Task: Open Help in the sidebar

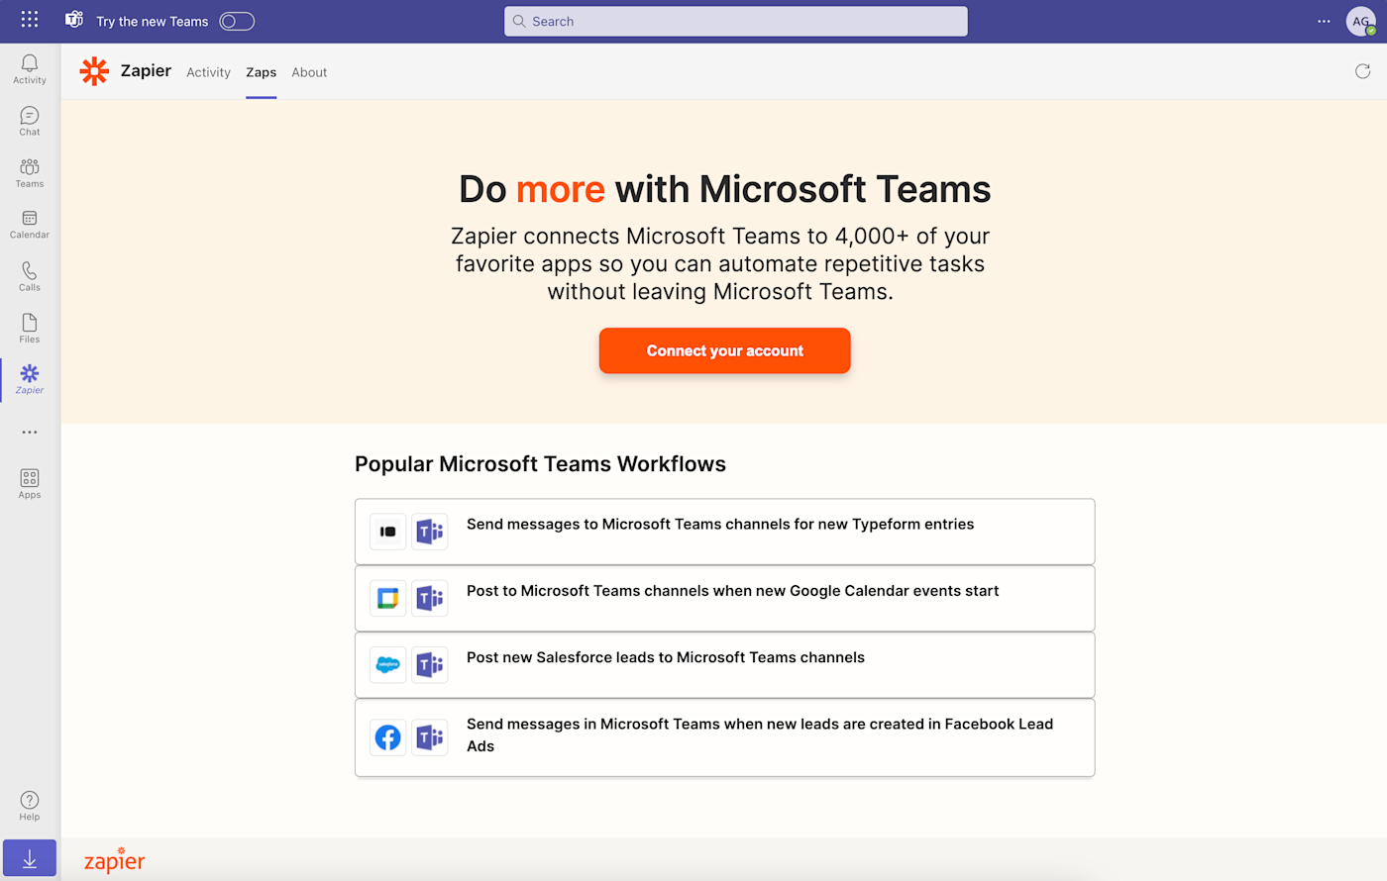Action: pos(30,806)
